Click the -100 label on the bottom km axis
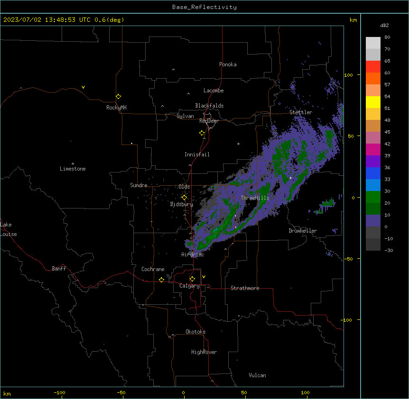 click(59, 392)
